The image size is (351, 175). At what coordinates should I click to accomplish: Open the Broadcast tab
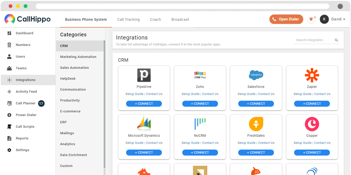pos(180,19)
